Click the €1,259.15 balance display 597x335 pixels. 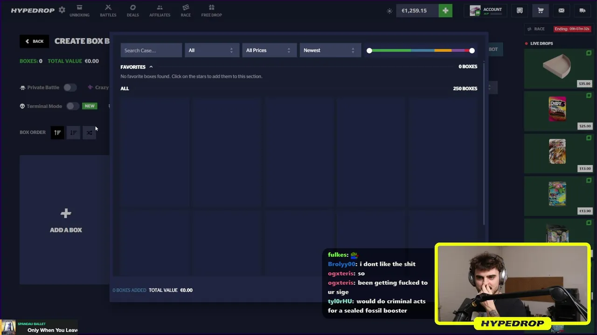point(417,10)
